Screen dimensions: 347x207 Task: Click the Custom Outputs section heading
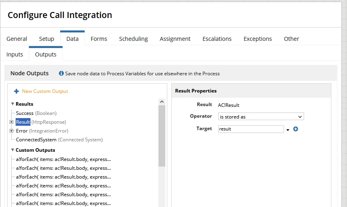pos(35,150)
